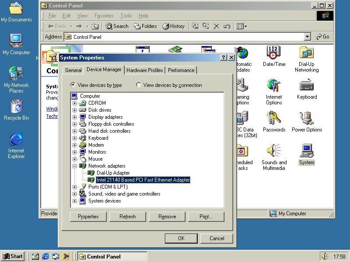Expand the Ports (COM & LPT) node

click(75, 187)
